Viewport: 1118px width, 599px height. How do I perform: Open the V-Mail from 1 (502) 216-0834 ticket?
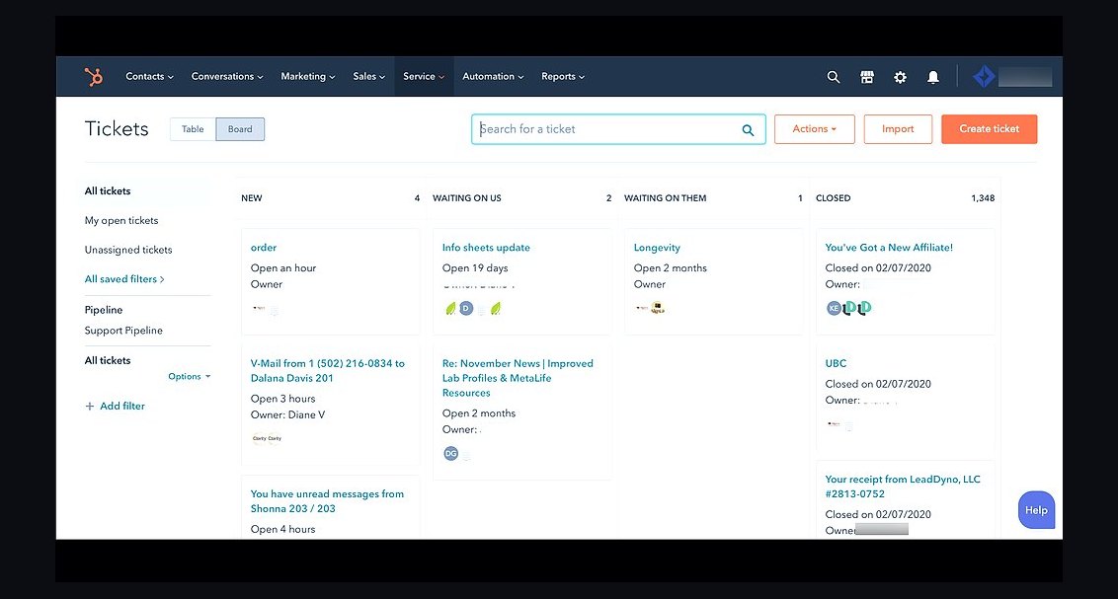click(327, 370)
